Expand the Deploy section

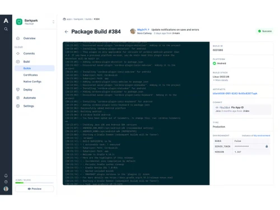point(28,90)
